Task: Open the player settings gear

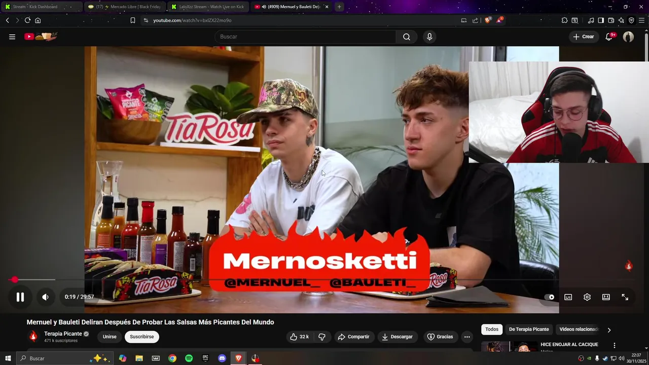Action: (587, 297)
